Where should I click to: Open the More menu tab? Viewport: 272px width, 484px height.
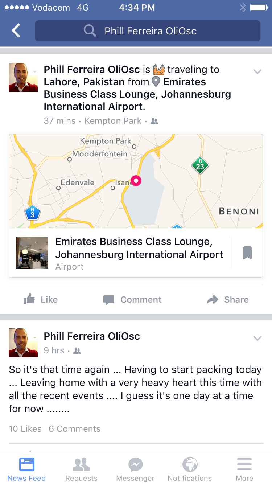(x=244, y=469)
